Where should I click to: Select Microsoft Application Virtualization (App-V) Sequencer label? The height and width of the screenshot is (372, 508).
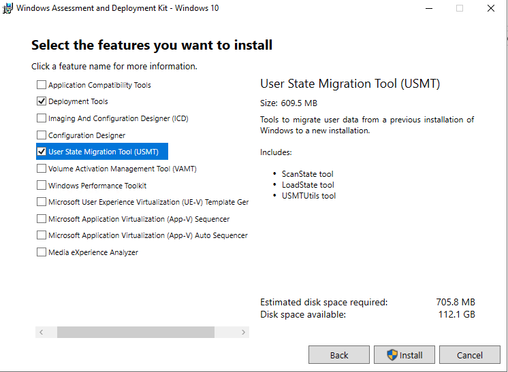(x=139, y=219)
